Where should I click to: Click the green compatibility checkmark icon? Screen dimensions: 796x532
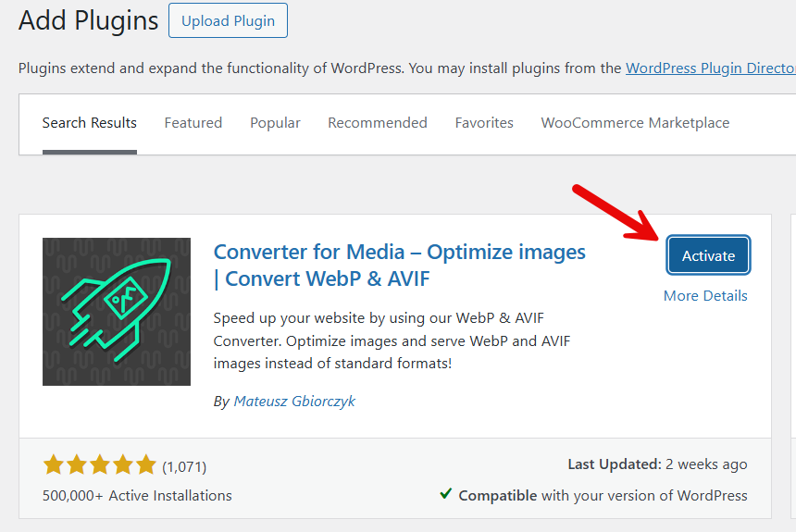(446, 493)
